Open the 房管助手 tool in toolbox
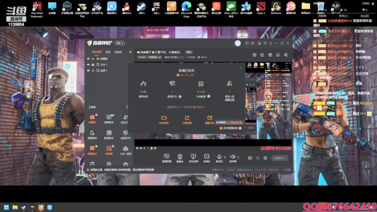 92,135
